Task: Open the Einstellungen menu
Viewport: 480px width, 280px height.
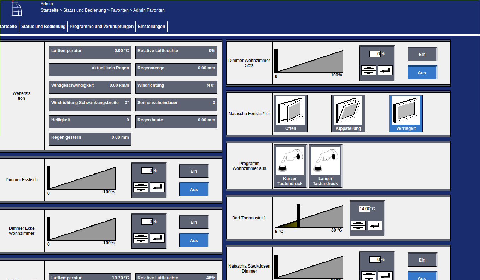Action: [x=151, y=26]
